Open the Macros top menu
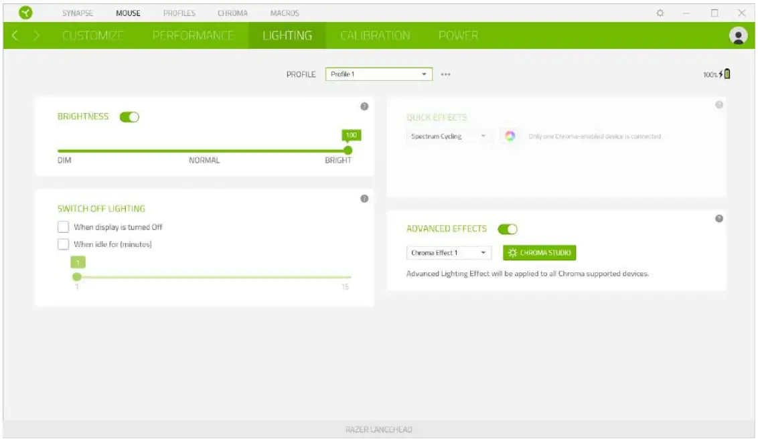758x441 pixels. 285,13
